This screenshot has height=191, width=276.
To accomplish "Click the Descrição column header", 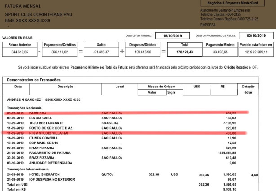I will 65,87.
